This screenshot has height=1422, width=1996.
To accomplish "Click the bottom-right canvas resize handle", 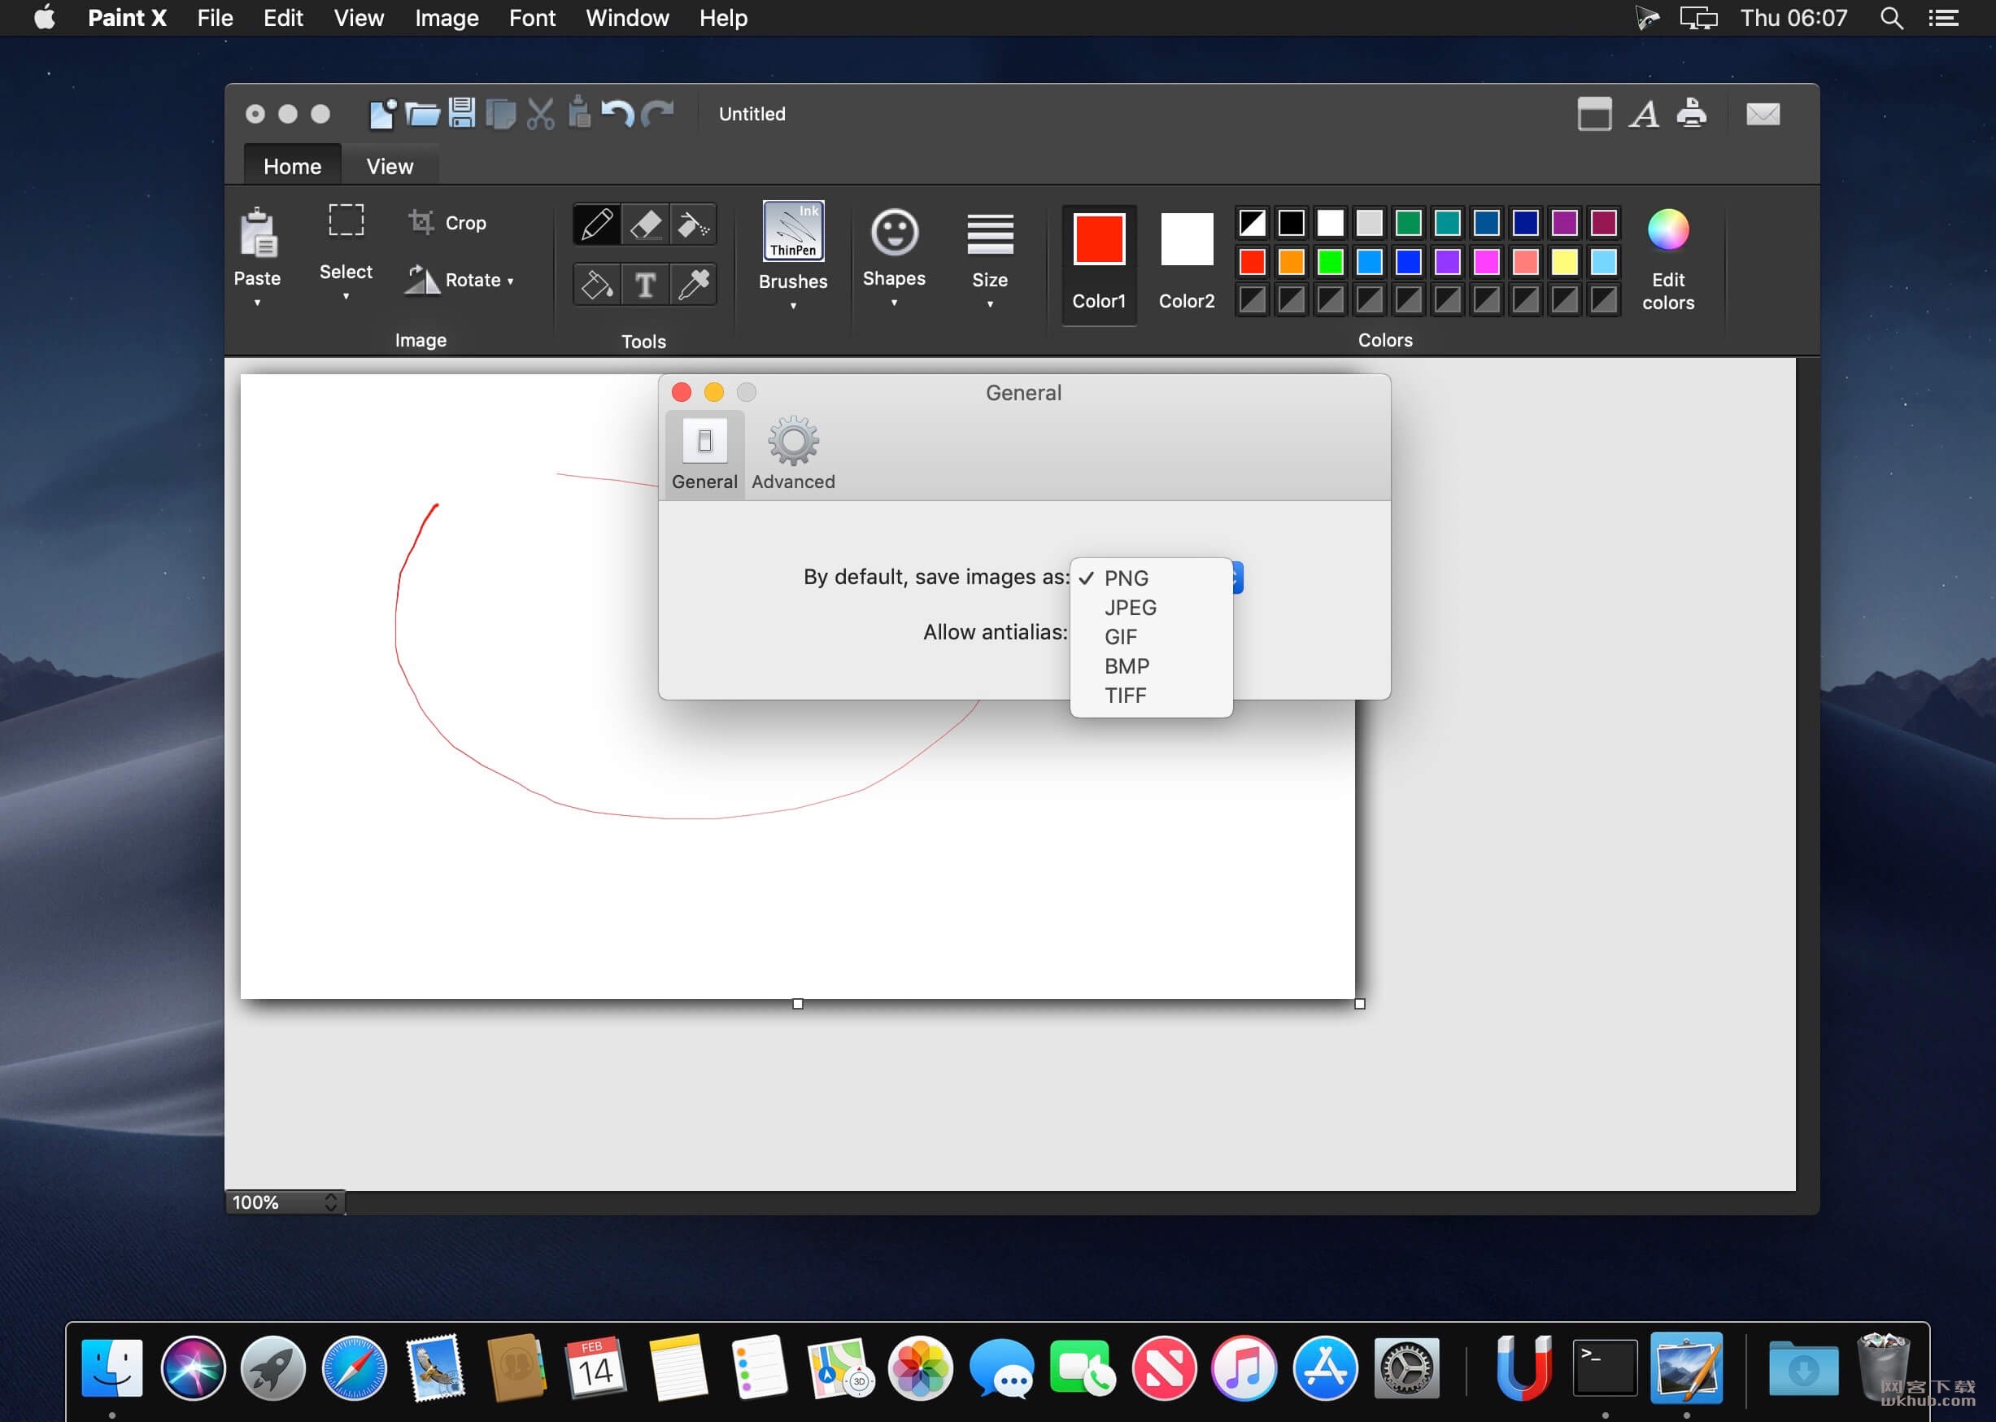I will pos(1360,1004).
